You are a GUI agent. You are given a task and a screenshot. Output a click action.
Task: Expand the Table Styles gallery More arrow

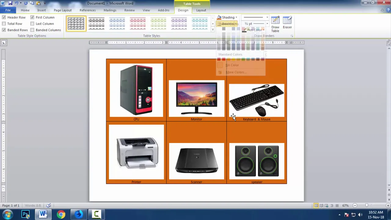tap(213, 30)
